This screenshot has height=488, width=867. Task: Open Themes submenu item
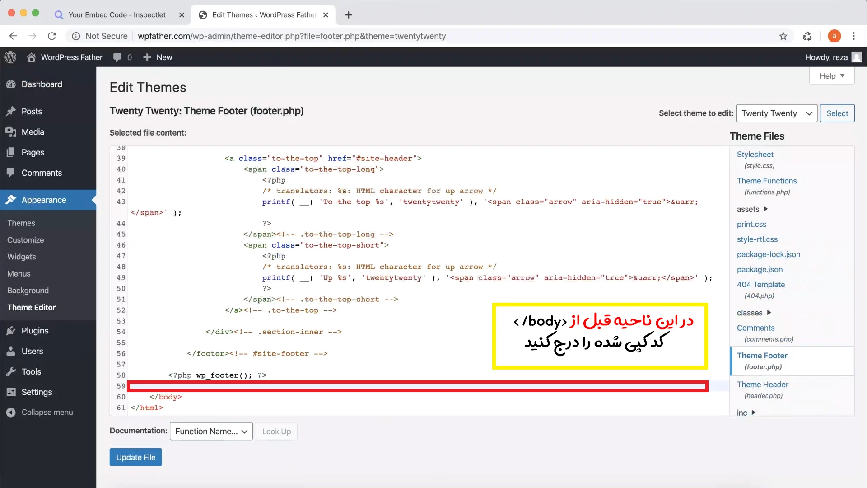[x=21, y=223]
